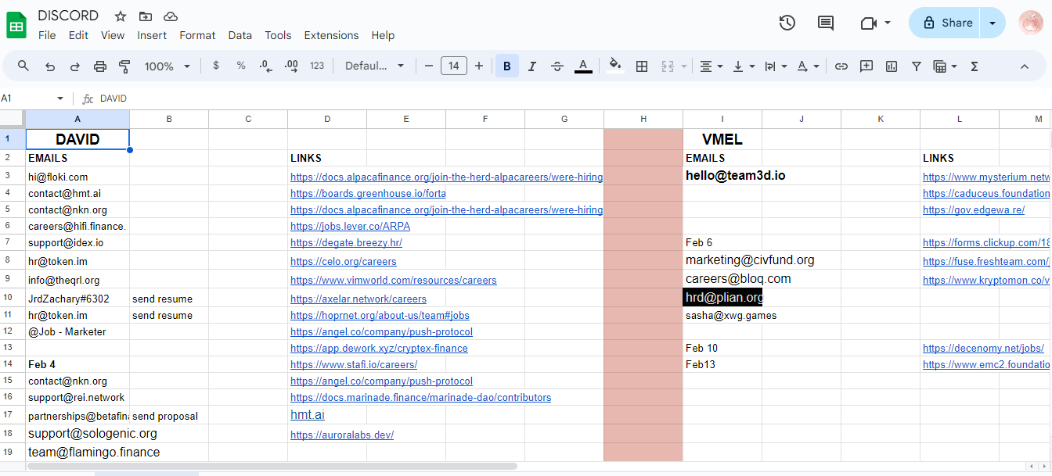Create a filter funnel icon
Image resolution: width=1052 pixels, height=476 pixels.
click(x=917, y=66)
